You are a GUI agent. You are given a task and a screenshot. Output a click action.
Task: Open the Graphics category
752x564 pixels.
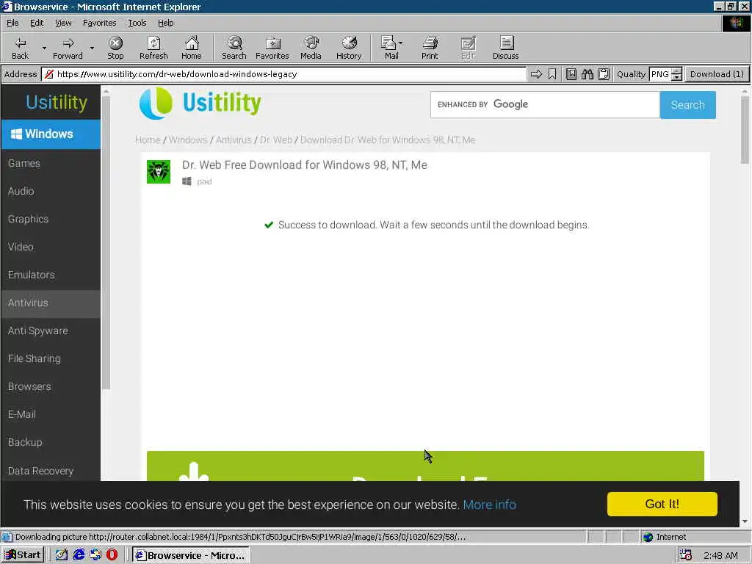click(x=51, y=219)
